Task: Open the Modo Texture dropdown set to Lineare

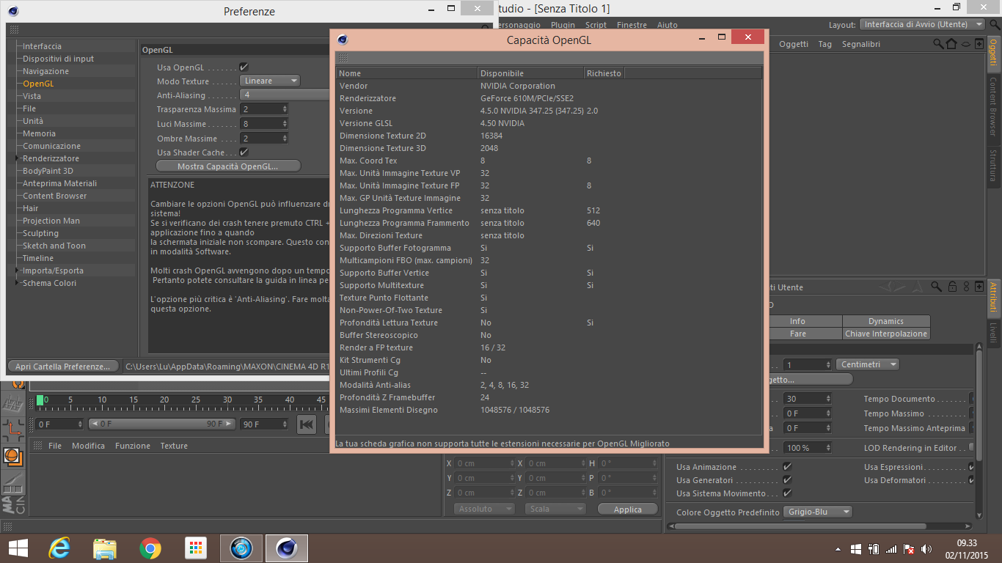Action: (270, 81)
